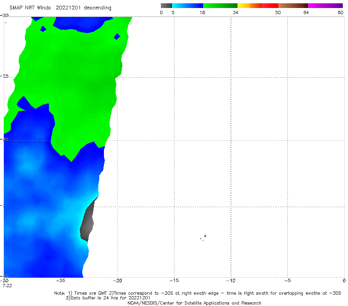The image size is (348, 306).
Task: Pick the magenta-purple 64–80 color bar segment
Action: tap(325, 6)
